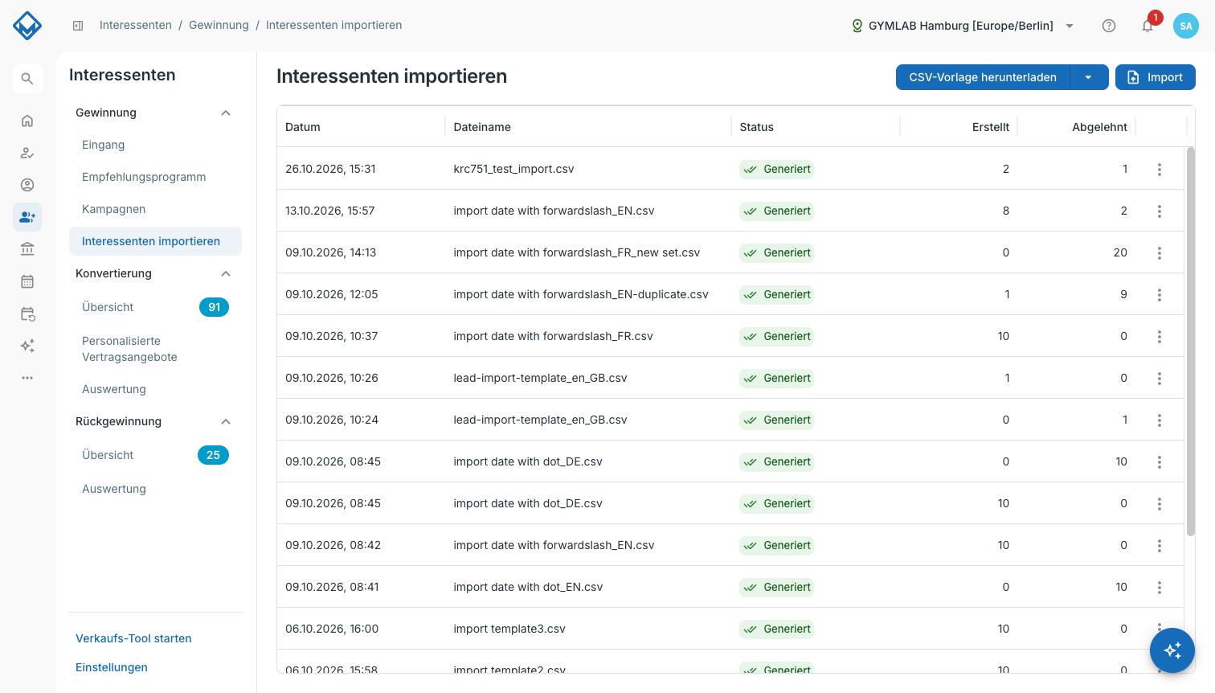
Task: Open the calendar icon in left rail
Action: point(27,281)
